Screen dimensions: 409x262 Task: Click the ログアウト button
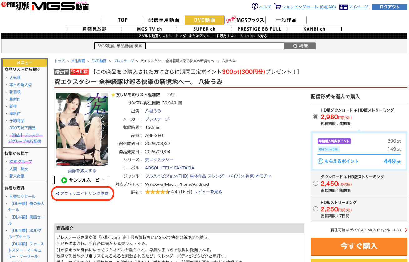pyautogui.click(x=389, y=7)
